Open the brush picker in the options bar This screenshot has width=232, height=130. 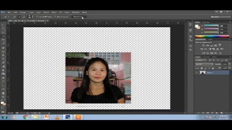[30, 17]
